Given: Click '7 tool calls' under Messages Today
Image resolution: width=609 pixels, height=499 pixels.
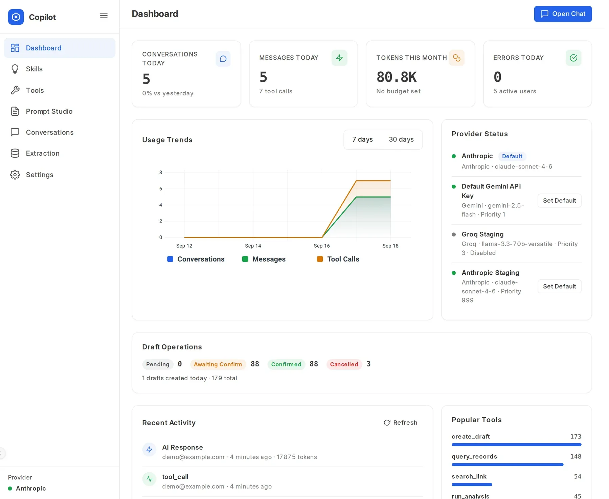Looking at the screenshot, I should 276,91.
